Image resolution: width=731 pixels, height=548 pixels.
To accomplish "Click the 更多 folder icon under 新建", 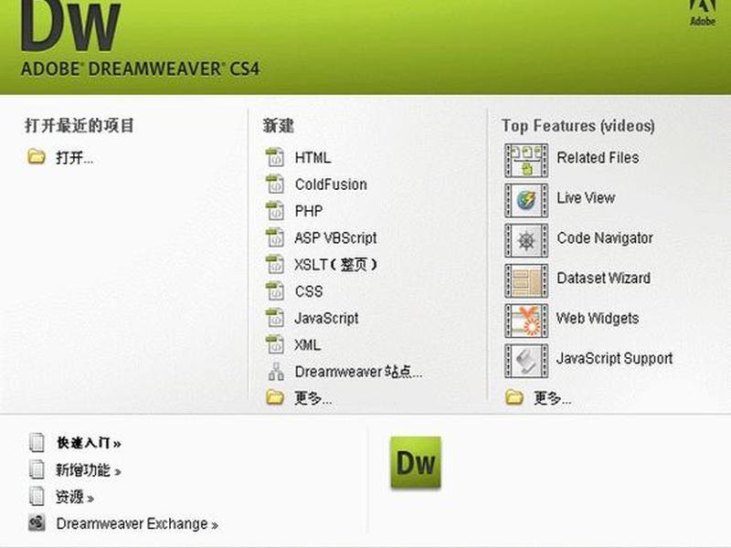I will click(275, 397).
